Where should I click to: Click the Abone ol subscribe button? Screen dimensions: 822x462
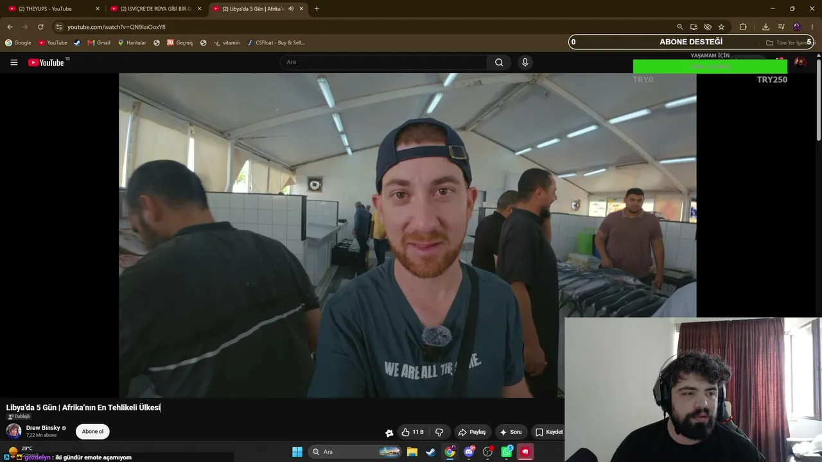coord(92,432)
